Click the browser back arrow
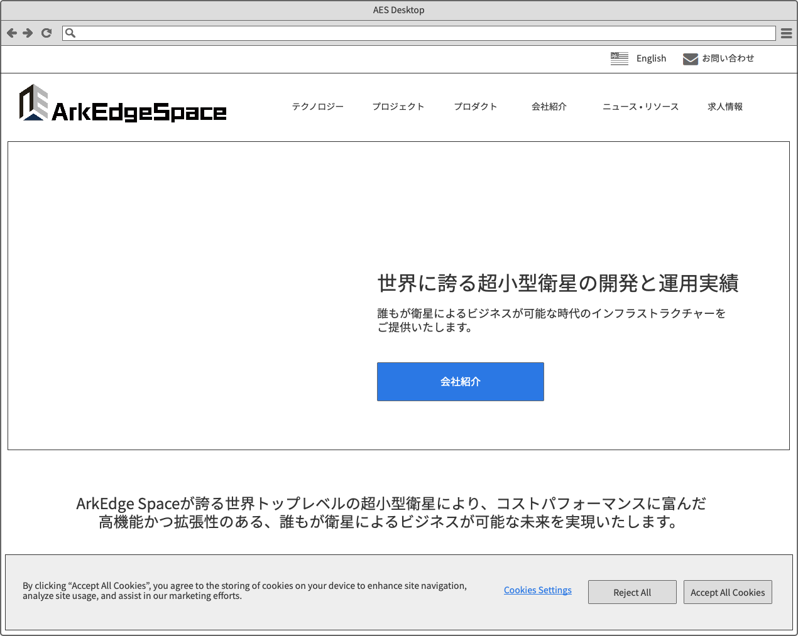Viewport: 798px width, 636px height. tap(12, 33)
